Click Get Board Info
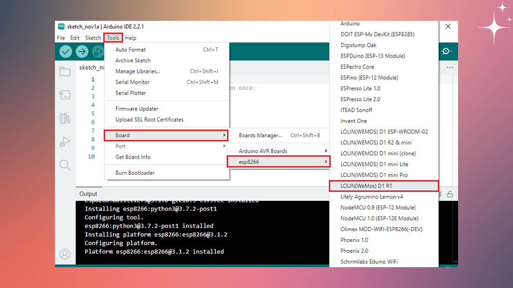The height and width of the screenshot is (288, 513). [166, 157]
